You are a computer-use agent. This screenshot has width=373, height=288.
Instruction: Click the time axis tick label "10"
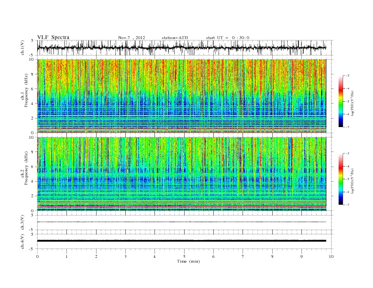[x=331, y=256]
